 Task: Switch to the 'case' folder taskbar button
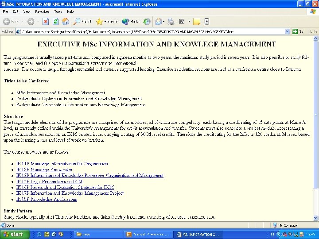click(x=97, y=234)
